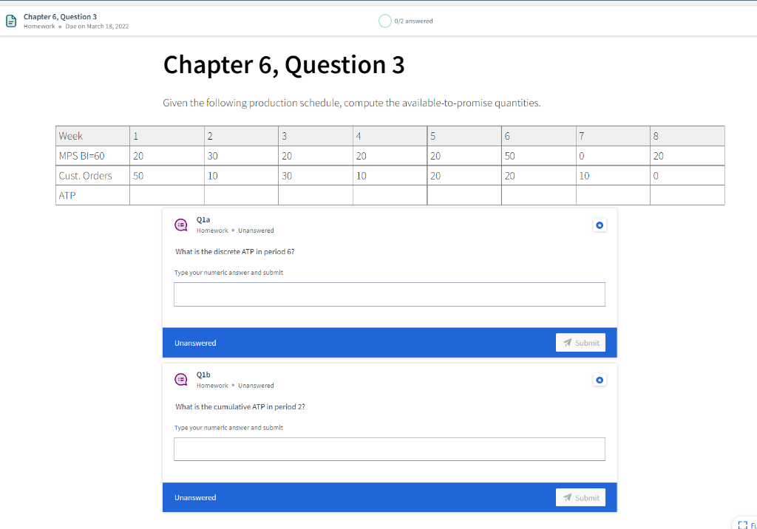This screenshot has width=757, height=529.
Task: Select the speech-bubble question icon for Q1b
Action: pos(181,380)
